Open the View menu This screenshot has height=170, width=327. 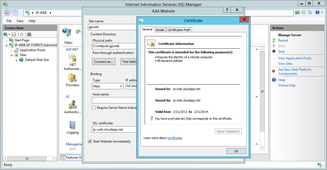pyautogui.click(x=20, y=21)
